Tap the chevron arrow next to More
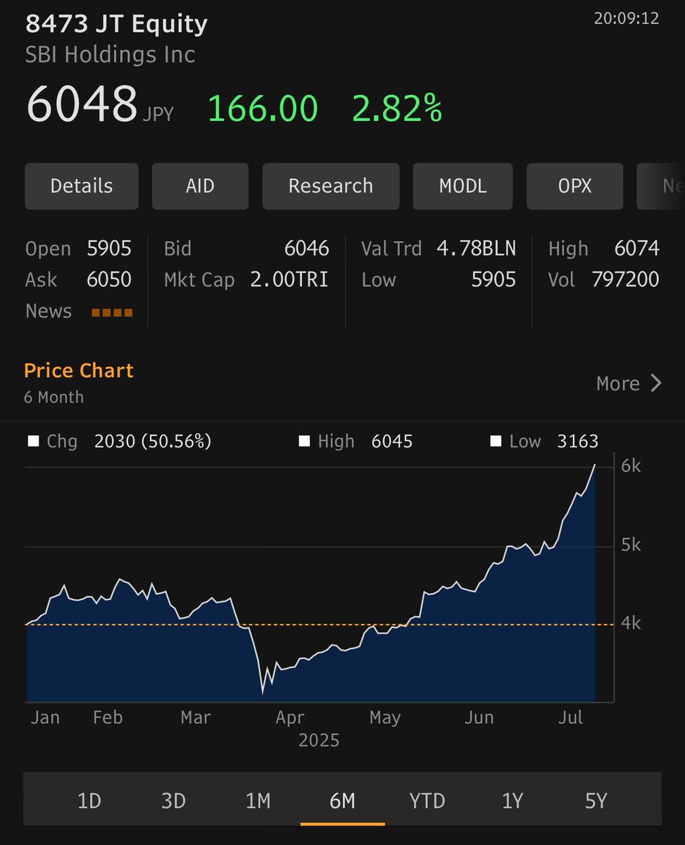 coord(656,383)
